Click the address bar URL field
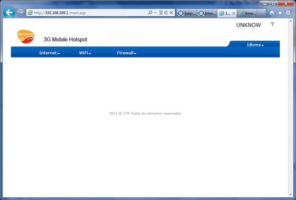296x200 pixels. [x=87, y=13]
